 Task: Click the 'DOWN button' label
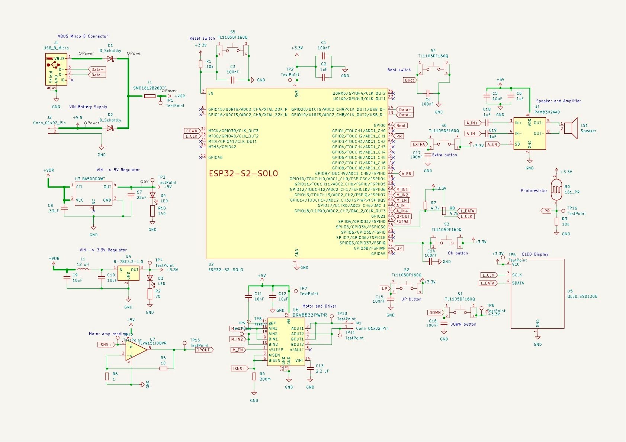[x=463, y=324]
